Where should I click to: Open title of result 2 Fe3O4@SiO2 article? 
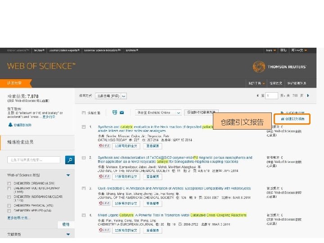coord(175,159)
